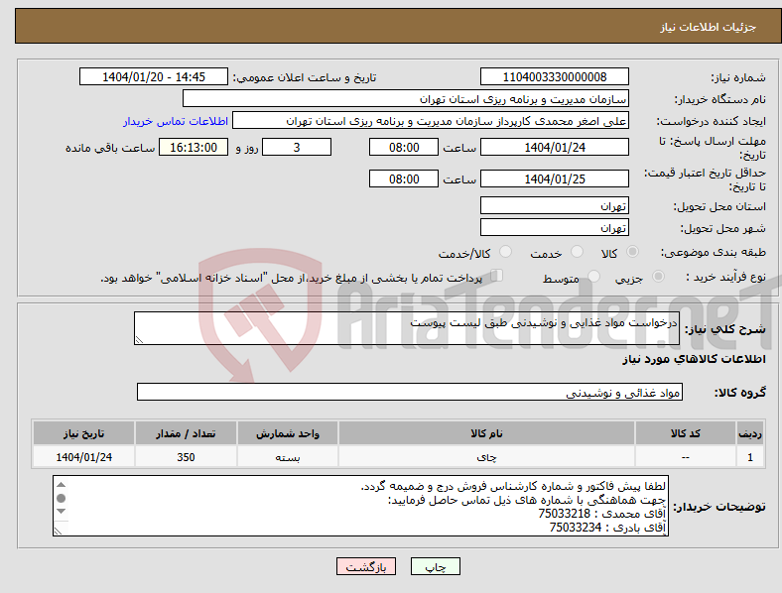The height and width of the screenshot is (593, 782).
Task: Select the جزیی purchase type radio
Action: tap(658, 276)
